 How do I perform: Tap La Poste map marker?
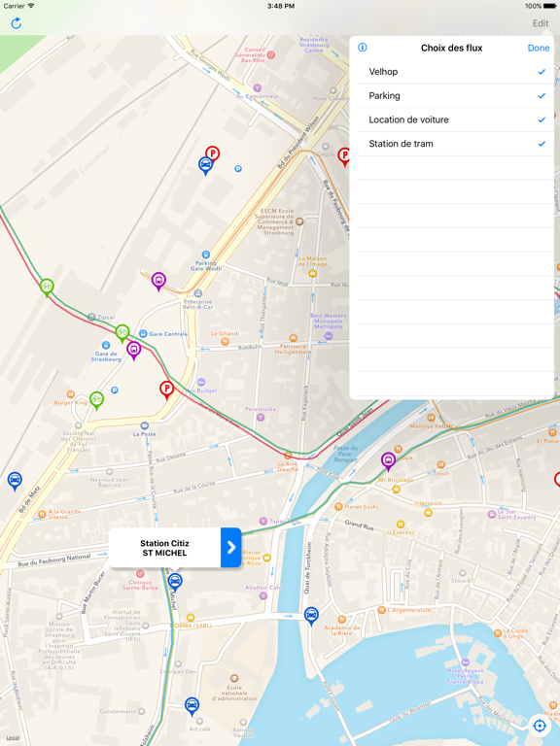click(144, 425)
